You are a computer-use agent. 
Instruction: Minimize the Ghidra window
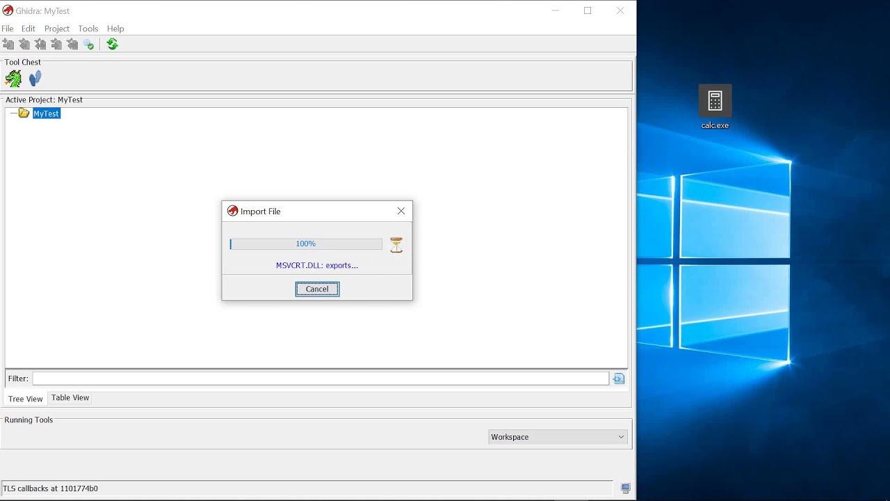coord(556,10)
